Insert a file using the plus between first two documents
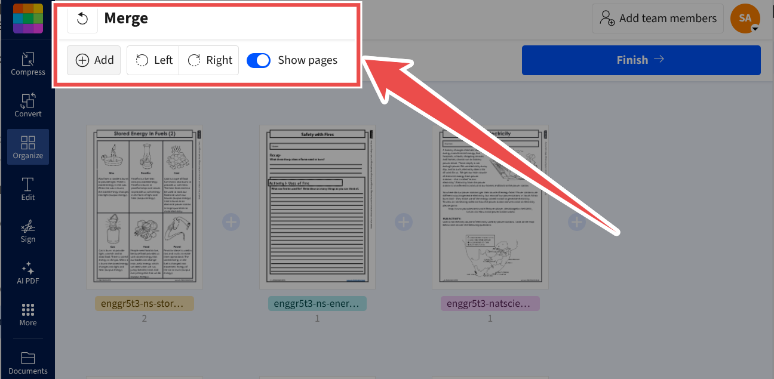Viewport: 774px width, 379px height. [231, 222]
